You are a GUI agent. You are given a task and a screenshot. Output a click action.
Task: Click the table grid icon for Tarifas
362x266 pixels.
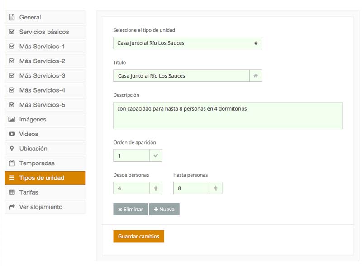(12, 192)
